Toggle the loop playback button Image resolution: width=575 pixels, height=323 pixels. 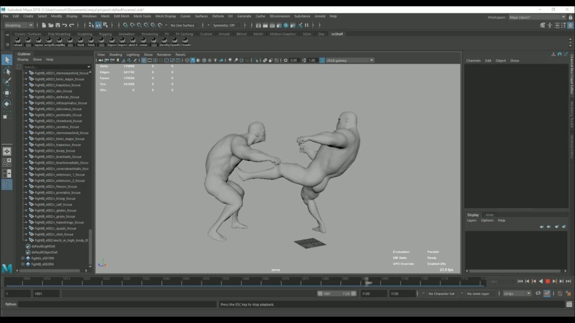pyautogui.click(x=538, y=294)
